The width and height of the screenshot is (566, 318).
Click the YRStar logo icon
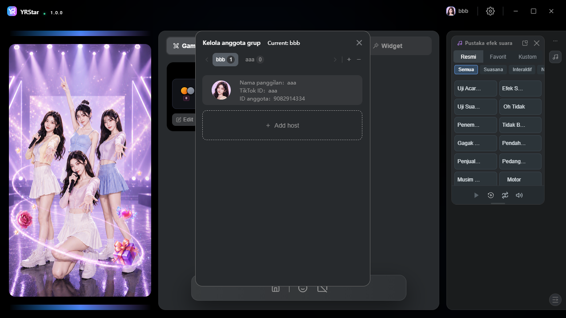tap(12, 12)
